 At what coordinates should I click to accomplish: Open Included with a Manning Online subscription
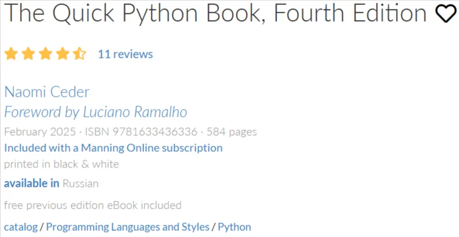[x=113, y=148]
